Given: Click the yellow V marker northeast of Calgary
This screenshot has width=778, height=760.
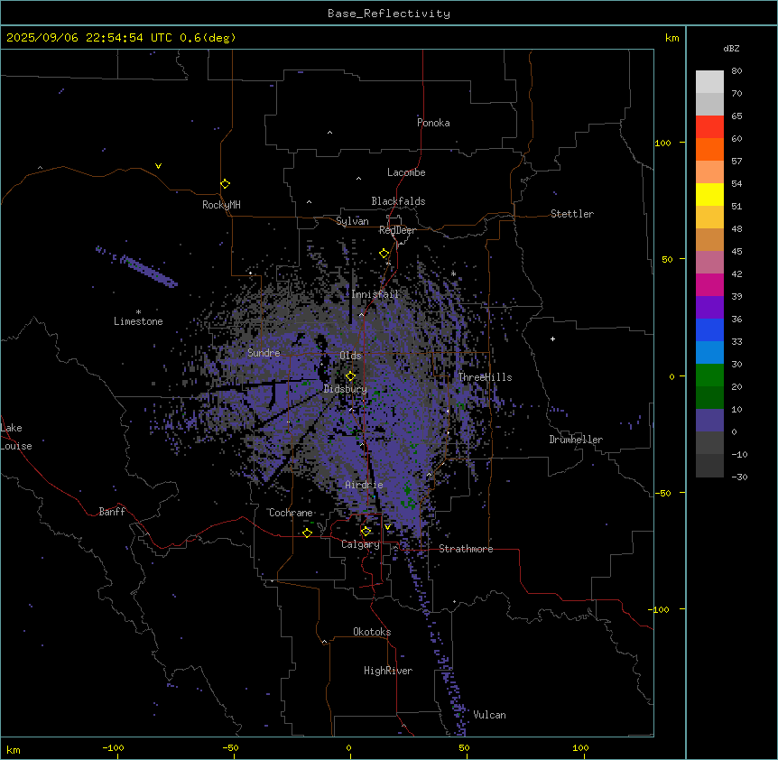Looking at the screenshot, I should coord(387,527).
